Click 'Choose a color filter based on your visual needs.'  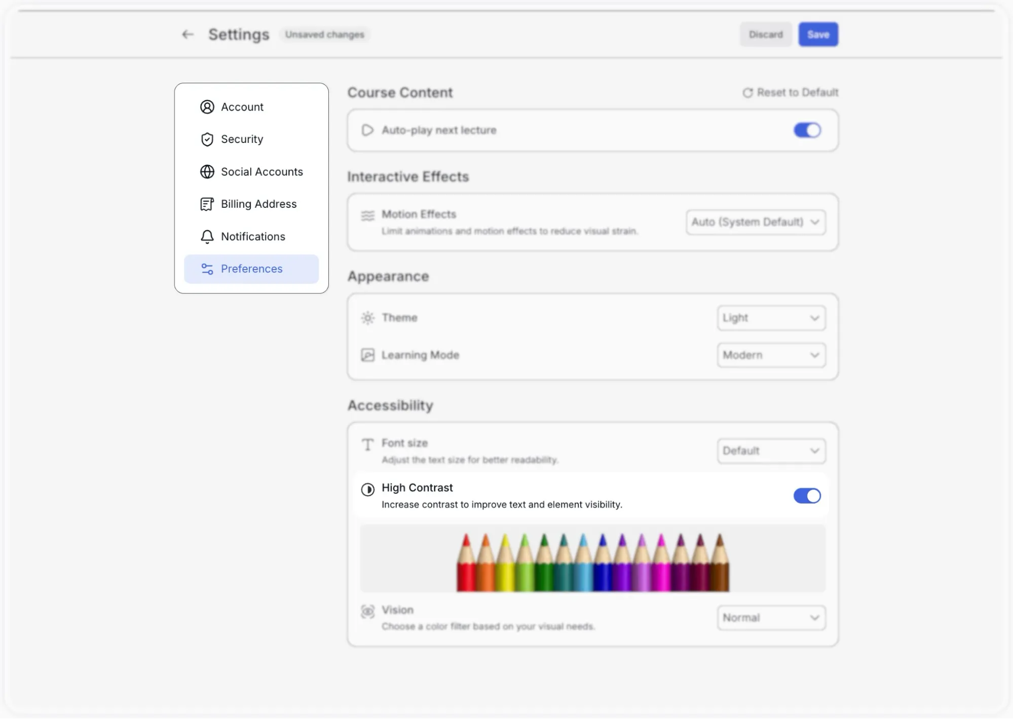click(488, 627)
